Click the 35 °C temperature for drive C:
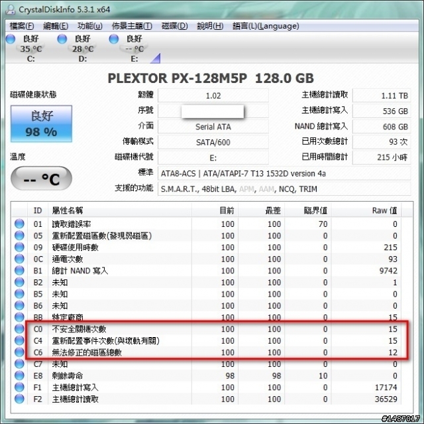This screenshot has height=424, width=424. click(31, 49)
